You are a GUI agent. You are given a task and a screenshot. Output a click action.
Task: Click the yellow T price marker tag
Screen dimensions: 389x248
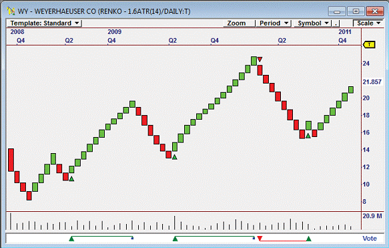click(369, 45)
